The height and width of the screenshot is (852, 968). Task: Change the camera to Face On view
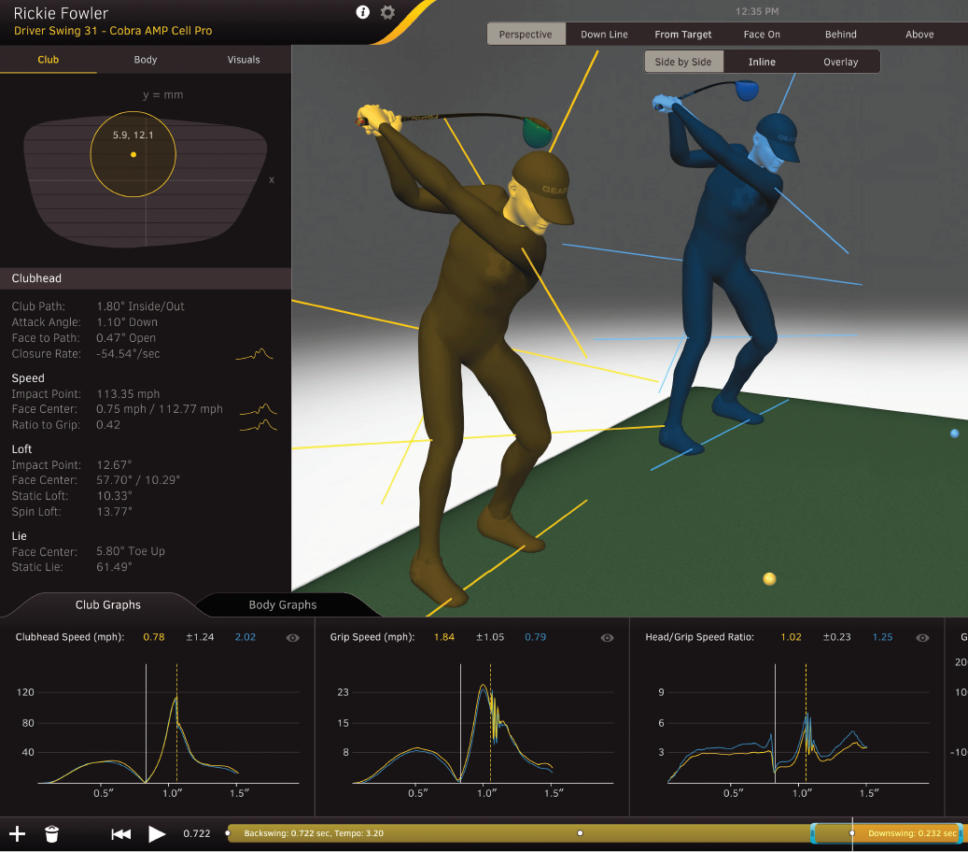tap(762, 35)
